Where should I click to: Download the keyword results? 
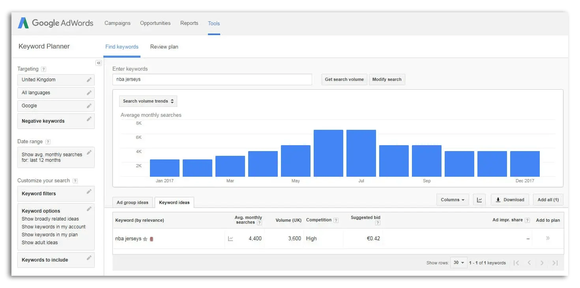pyautogui.click(x=510, y=200)
